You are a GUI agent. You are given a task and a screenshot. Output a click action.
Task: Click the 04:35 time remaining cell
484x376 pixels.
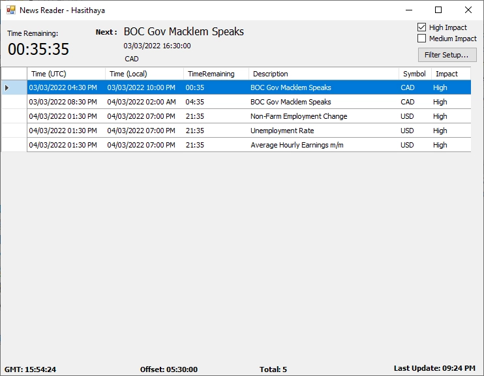coord(216,102)
